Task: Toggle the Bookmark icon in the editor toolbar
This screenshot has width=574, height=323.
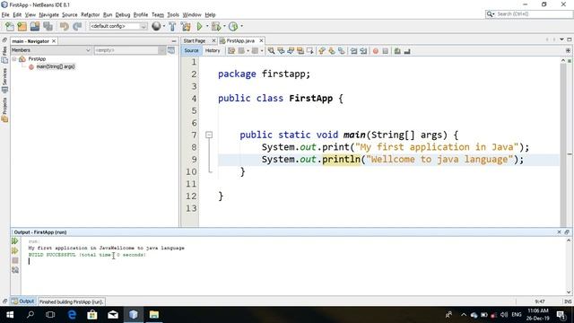Action: 341,51
